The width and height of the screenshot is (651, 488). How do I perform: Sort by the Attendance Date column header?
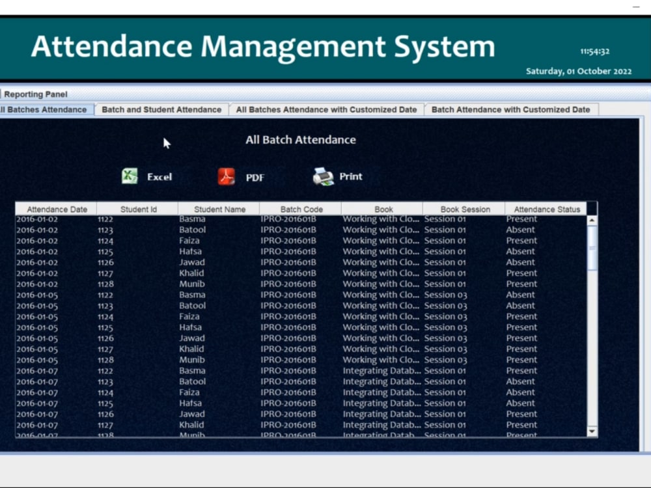point(56,209)
